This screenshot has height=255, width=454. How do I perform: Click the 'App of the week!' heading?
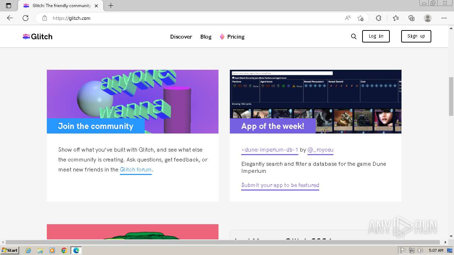(273, 126)
